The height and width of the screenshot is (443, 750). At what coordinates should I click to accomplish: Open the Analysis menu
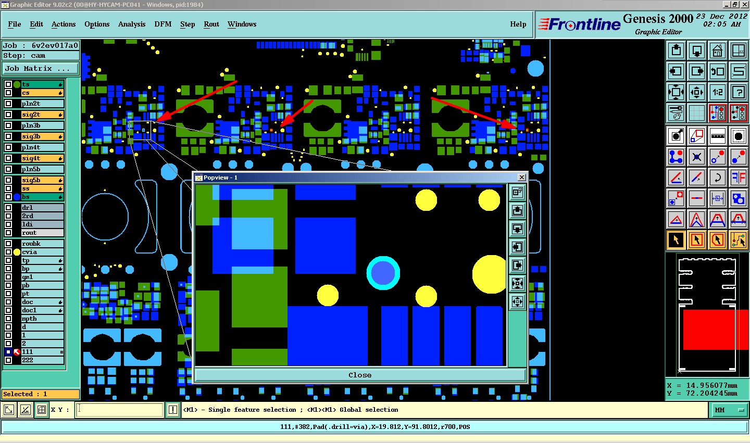132,24
